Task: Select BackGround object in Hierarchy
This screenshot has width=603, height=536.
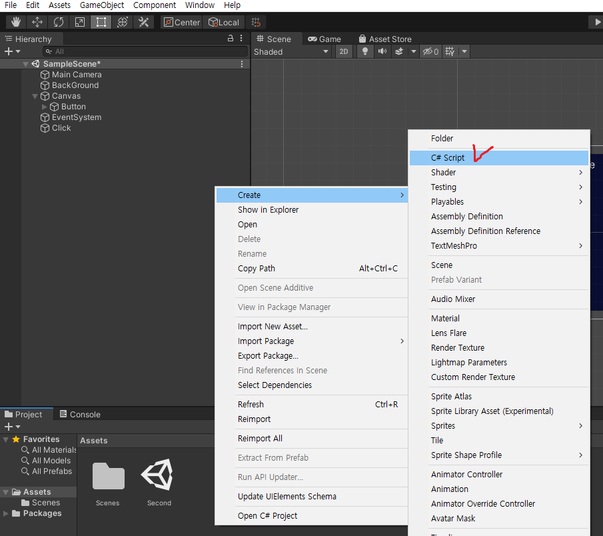Action: 69,85
